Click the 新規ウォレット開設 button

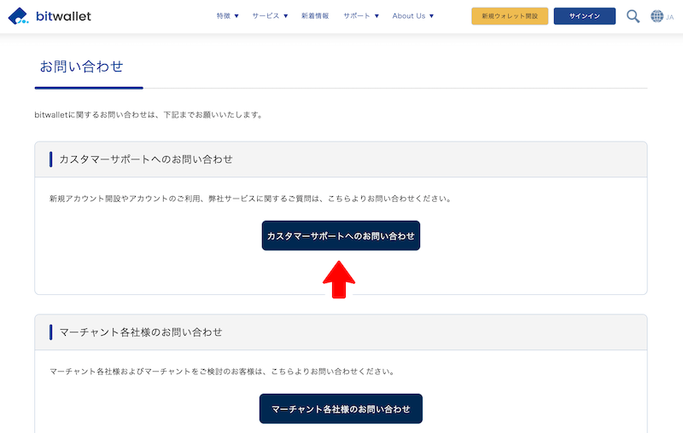click(510, 16)
